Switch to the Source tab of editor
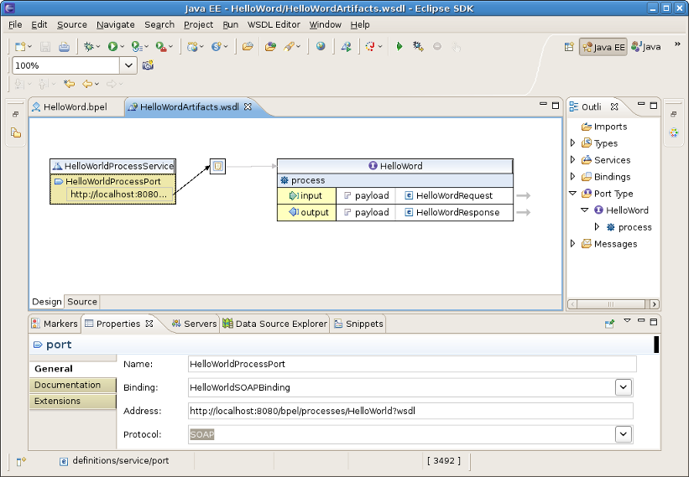This screenshot has height=477, width=689. (82, 302)
